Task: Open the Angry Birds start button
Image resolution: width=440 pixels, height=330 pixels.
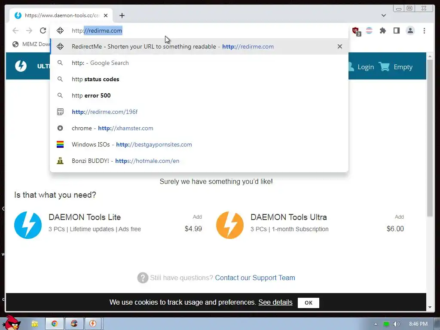Action: pyautogui.click(x=11, y=323)
